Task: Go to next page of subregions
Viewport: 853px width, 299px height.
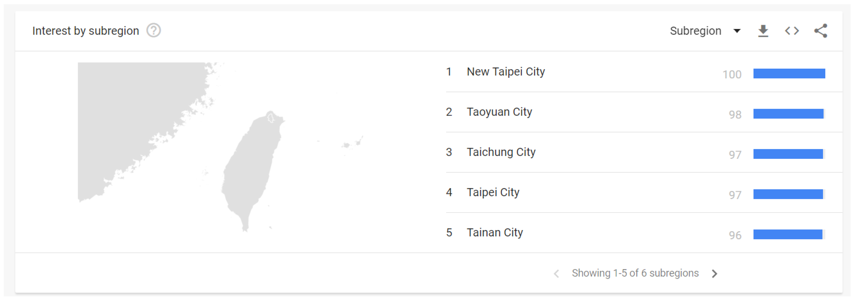Action: pos(714,273)
